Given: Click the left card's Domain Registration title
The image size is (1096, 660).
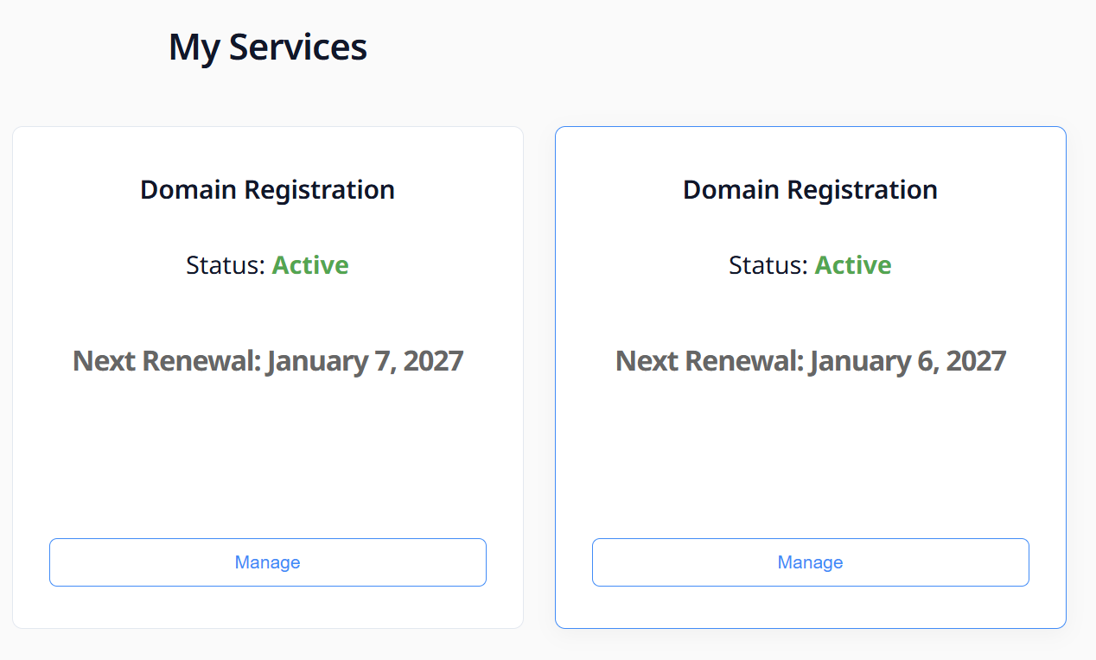Looking at the screenshot, I should [x=268, y=189].
